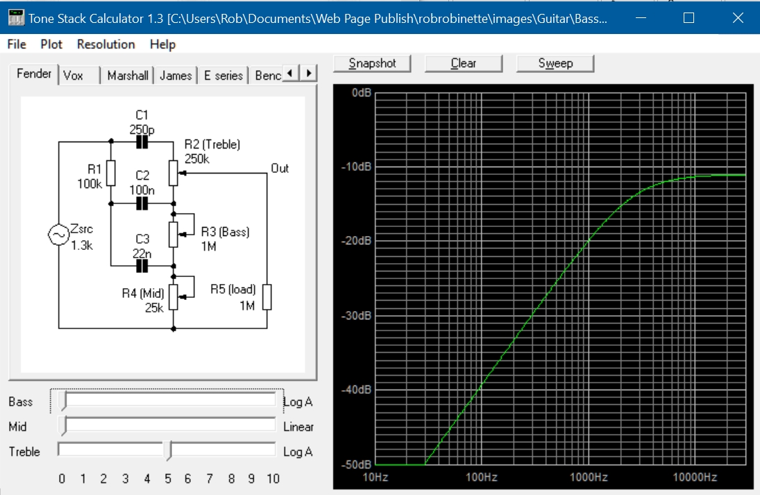Click the "Log A" label beside Treble
Image resolution: width=760 pixels, height=495 pixels.
(298, 452)
